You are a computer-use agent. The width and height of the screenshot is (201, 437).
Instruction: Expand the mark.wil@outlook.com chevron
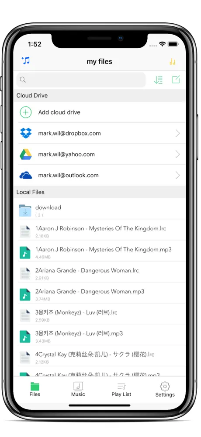(178, 176)
